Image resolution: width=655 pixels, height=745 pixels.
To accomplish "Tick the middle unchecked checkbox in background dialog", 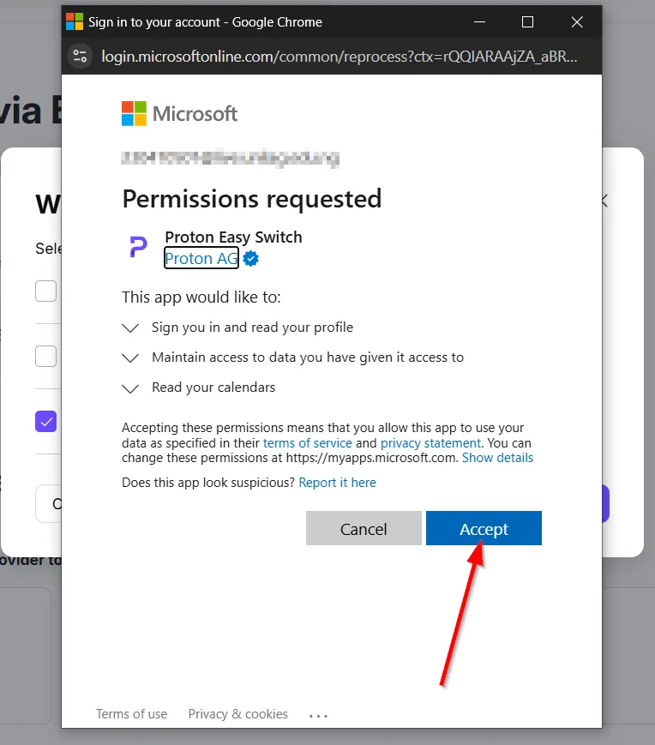I will [46, 356].
